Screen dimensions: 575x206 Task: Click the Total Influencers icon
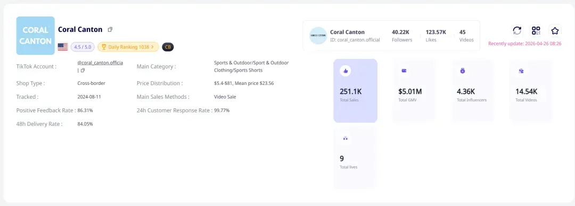tap(463, 71)
